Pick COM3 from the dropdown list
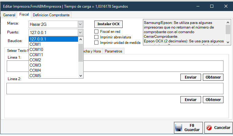This screenshot has height=136, width=233. pos(53,65)
